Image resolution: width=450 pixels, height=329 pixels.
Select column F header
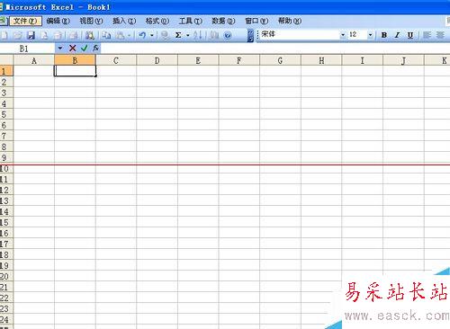coord(239,60)
